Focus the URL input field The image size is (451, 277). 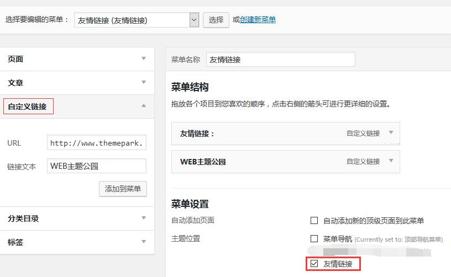[x=97, y=143]
